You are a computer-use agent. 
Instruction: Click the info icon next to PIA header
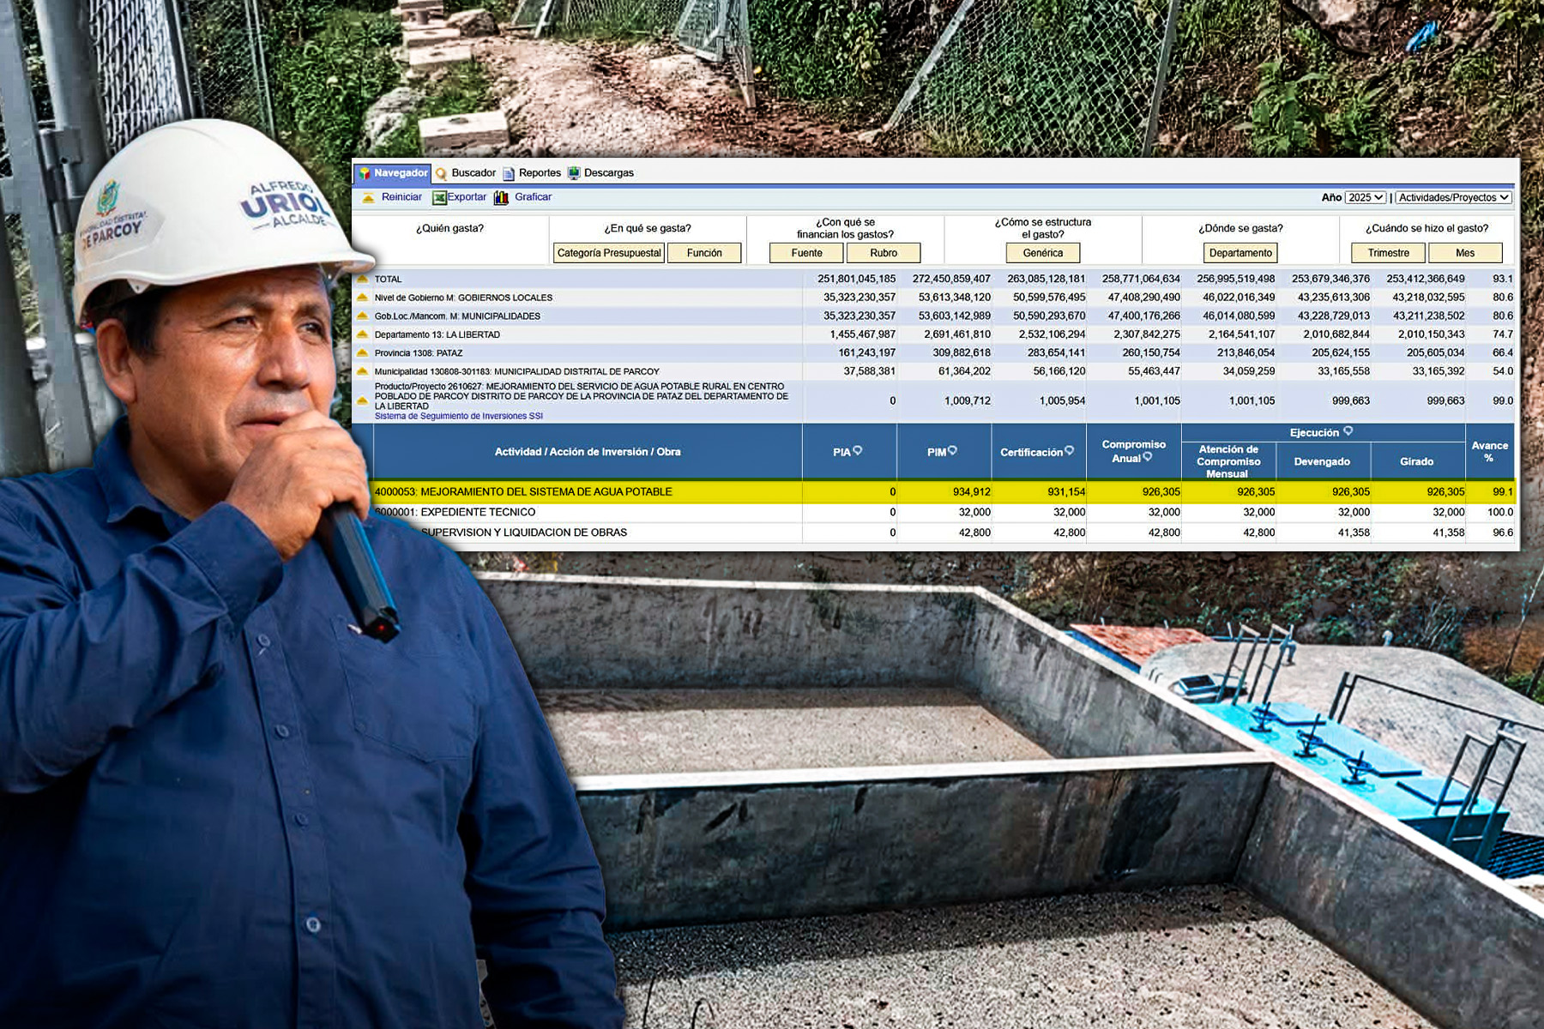(x=858, y=451)
